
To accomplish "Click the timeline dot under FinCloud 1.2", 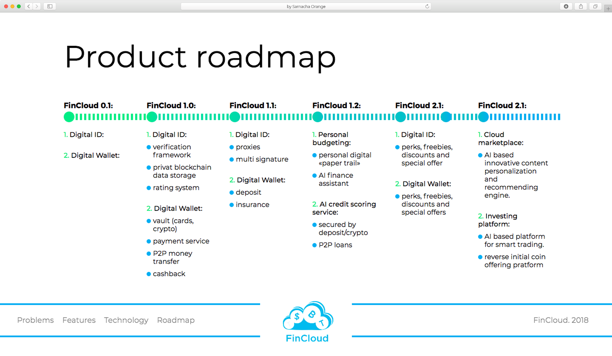I will click(x=318, y=117).
